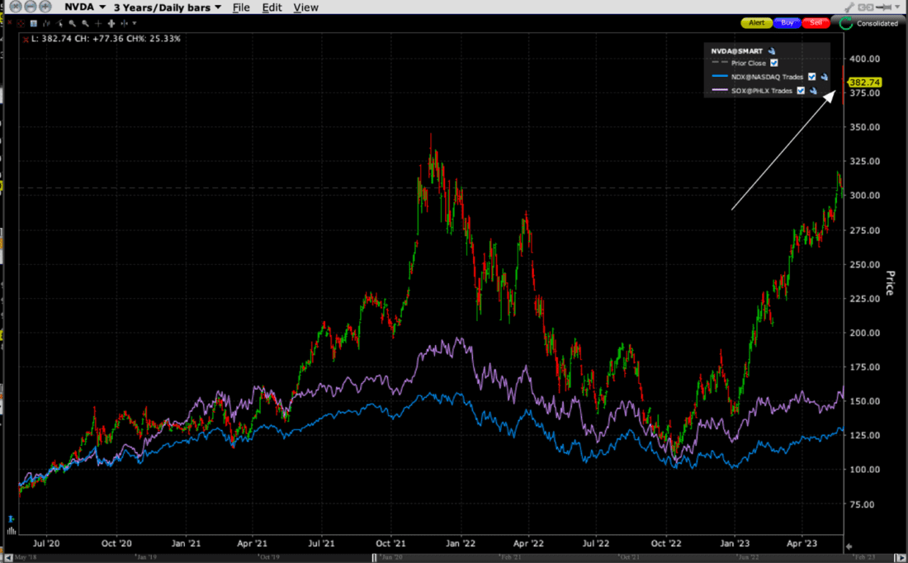Viewport: 908px width, 563px height.
Task: Disable the NDX@NASDAQ Trades overlay
Action: pyautogui.click(x=811, y=77)
